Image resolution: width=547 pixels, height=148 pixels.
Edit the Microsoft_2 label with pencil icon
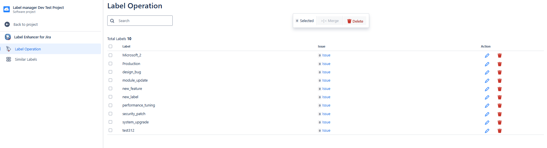click(x=487, y=56)
